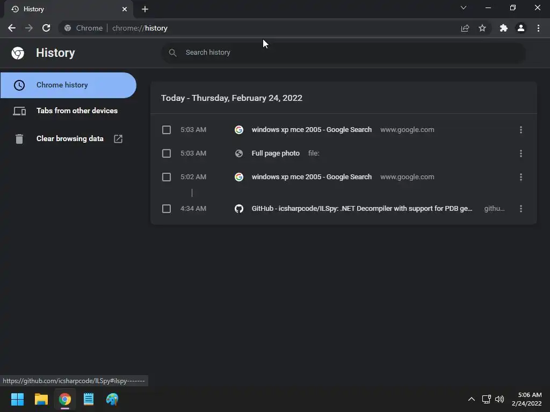Screen dimensions: 550x412
Task: Click the 5:03 AM time on the Full page photo row
Action: click(193, 153)
